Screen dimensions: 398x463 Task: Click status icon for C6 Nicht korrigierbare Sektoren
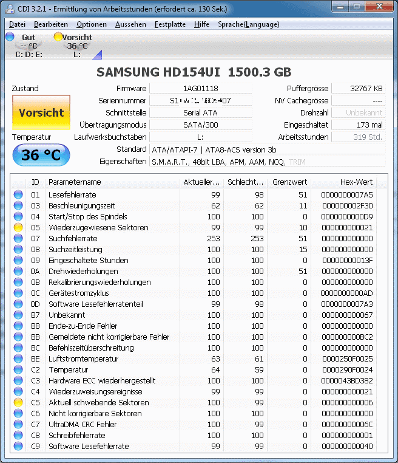(18, 413)
